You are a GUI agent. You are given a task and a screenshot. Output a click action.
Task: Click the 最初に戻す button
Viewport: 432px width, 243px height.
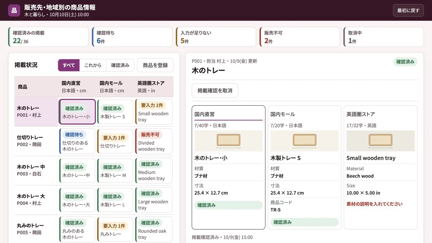[408, 10]
